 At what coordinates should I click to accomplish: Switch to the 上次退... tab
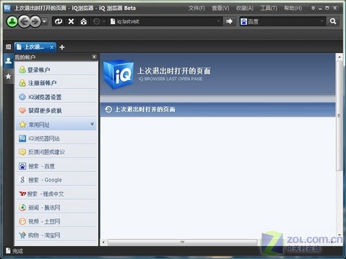[x=35, y=47]
